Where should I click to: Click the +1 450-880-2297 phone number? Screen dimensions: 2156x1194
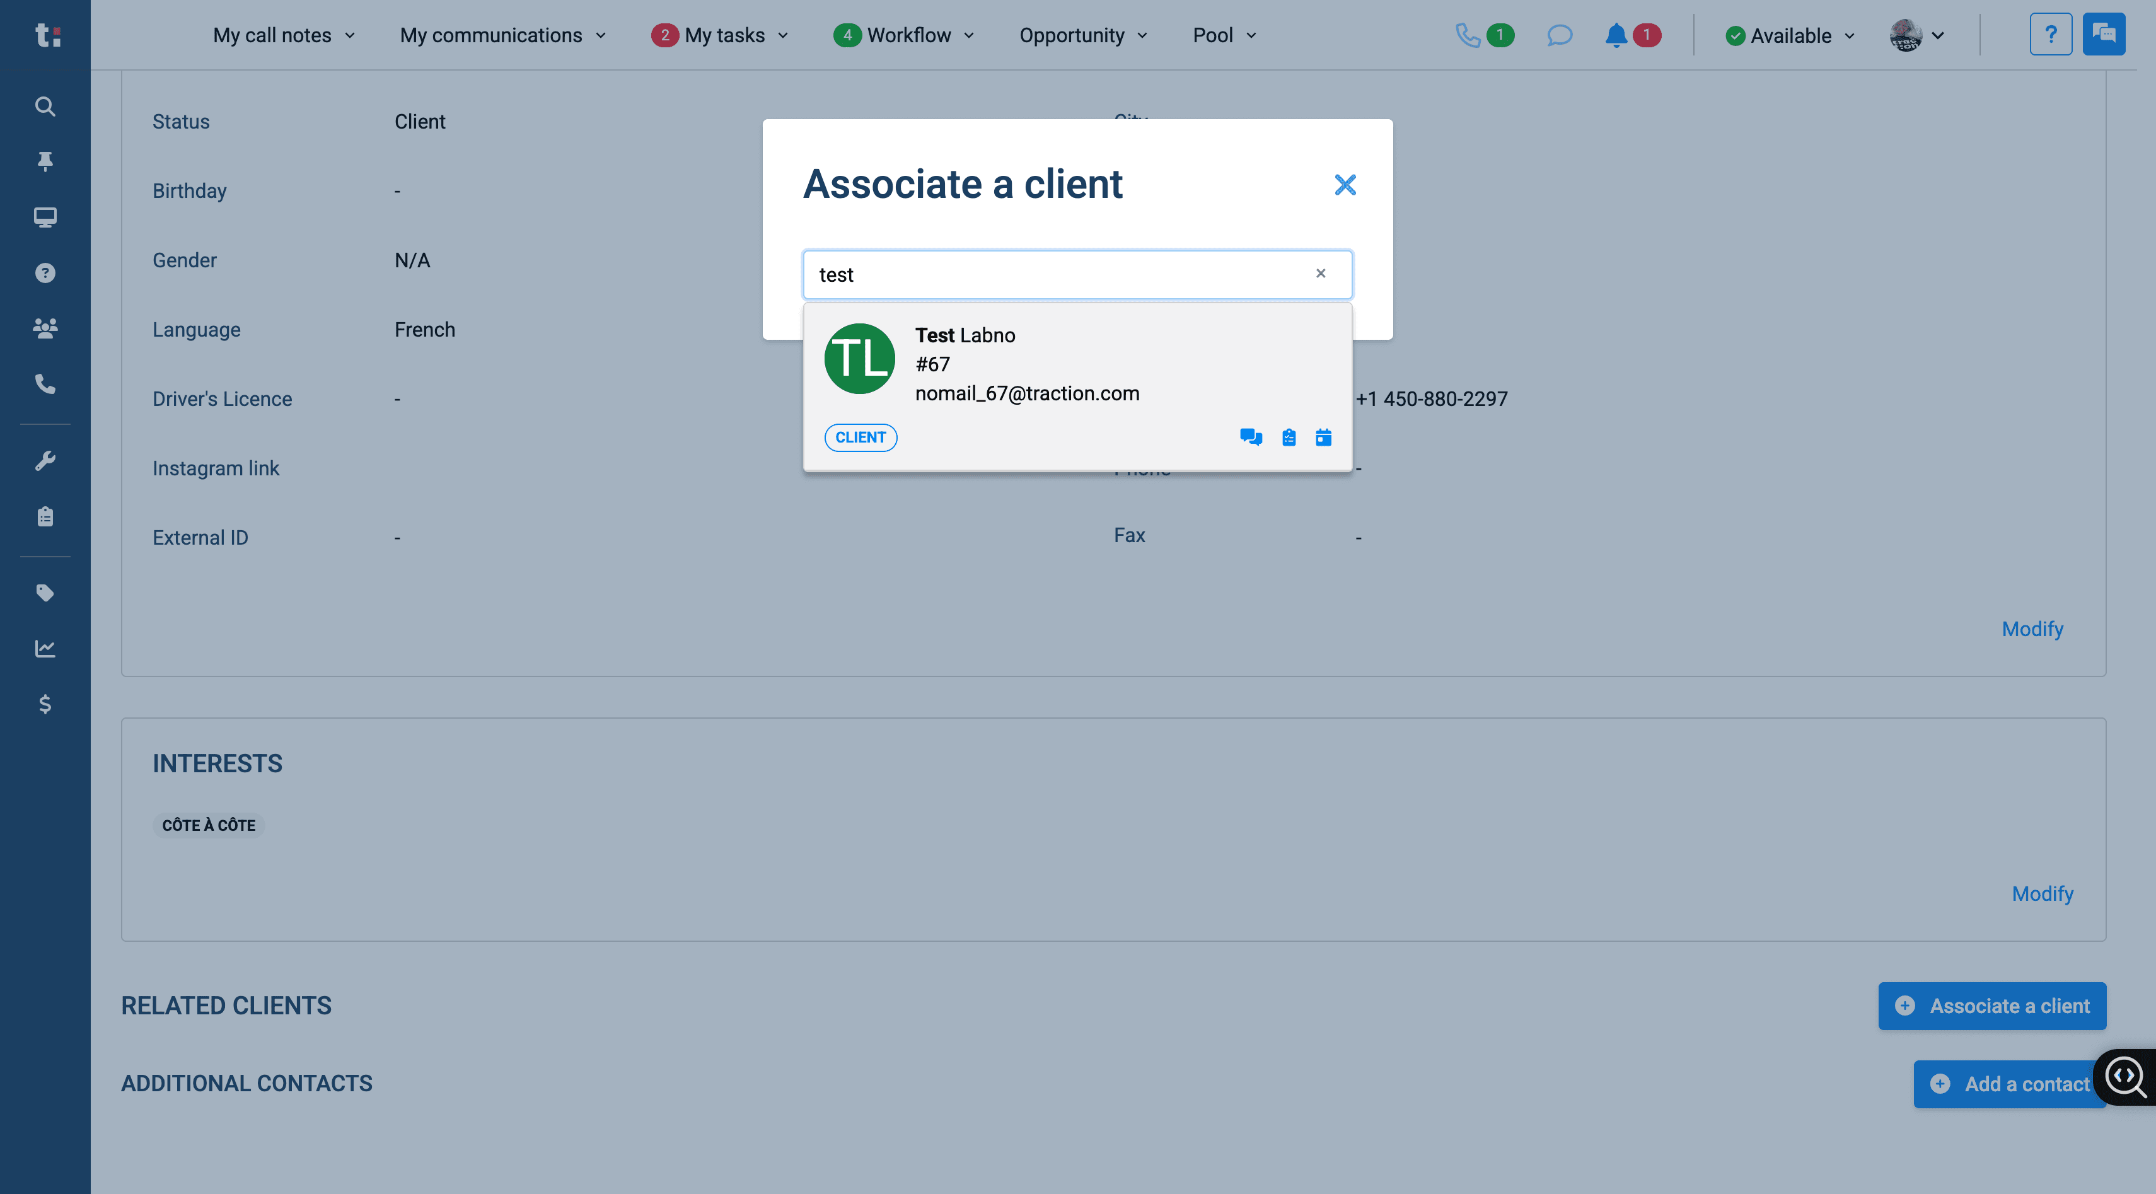(1431, 399)
